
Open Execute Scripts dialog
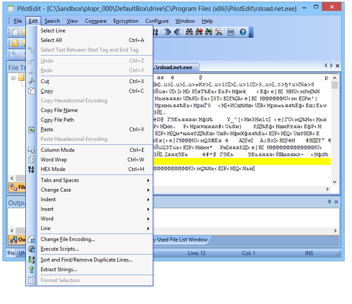(89, 249)
